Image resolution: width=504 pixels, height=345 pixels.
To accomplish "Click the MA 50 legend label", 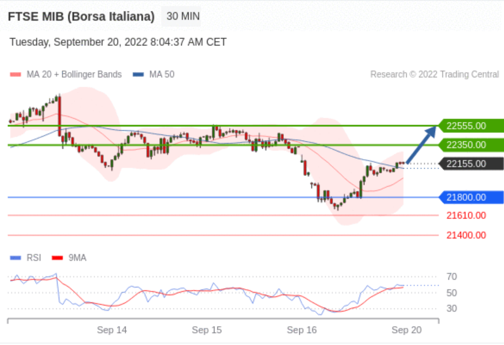I will click(161, 75).
